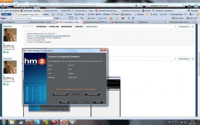200x125 pixels.
Task: Click the URL address bar
Action: click(75, 6)
